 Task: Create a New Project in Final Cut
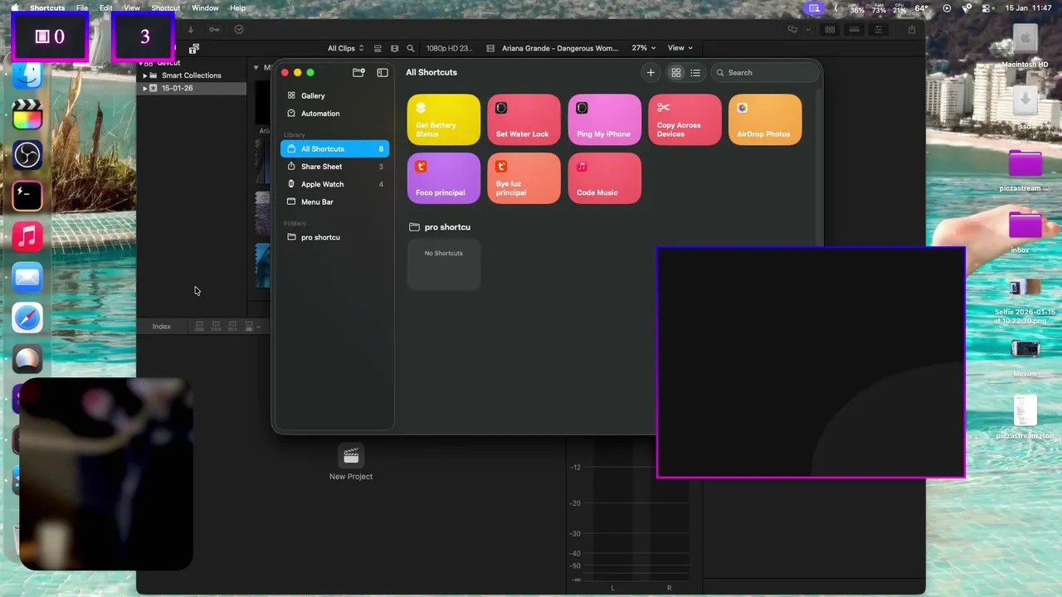point(351,462)
